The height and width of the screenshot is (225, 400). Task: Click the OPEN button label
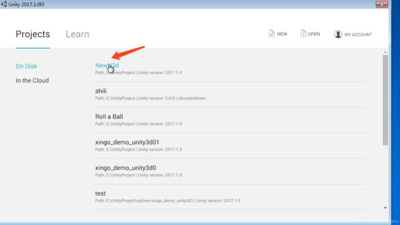tap(314, 34)
